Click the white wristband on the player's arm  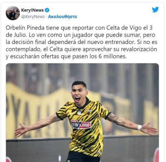pyautogui.click(x=139, y=128)
